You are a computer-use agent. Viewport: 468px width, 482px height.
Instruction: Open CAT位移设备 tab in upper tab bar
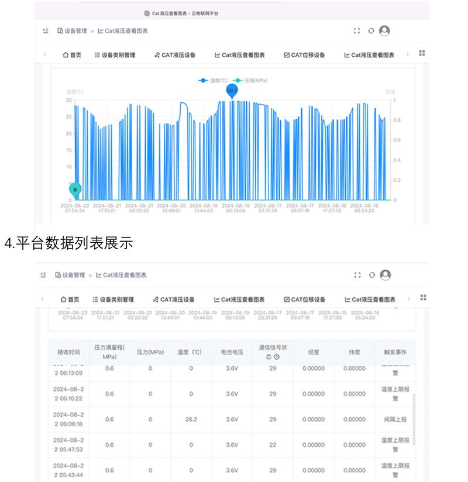[304, 55]
